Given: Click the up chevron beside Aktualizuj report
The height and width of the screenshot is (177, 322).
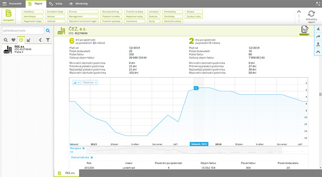Looking at the screenshot, I should tap(299, 12).
